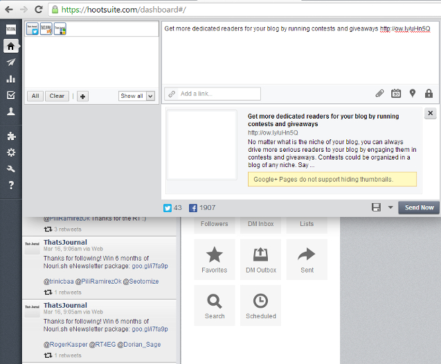Viewport: 441px width, 364px height.
Task: Open the Sent arrow tile
Action: coord(307,259)
